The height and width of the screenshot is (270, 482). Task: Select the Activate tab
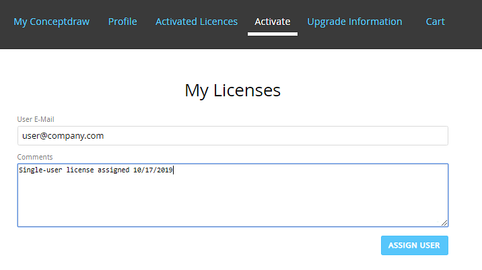[x=273, y=22]
